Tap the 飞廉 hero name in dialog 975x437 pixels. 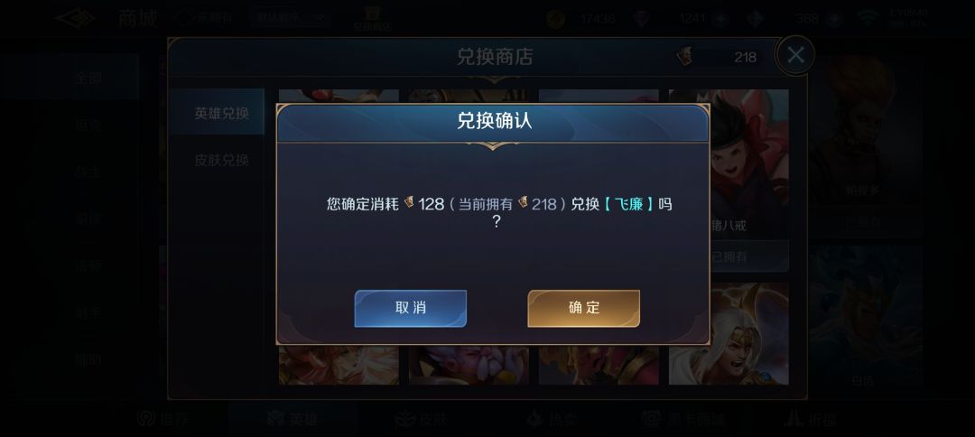coord(628,204)
